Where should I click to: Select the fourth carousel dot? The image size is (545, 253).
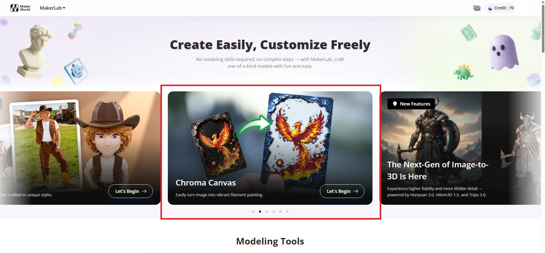[274, 212]
